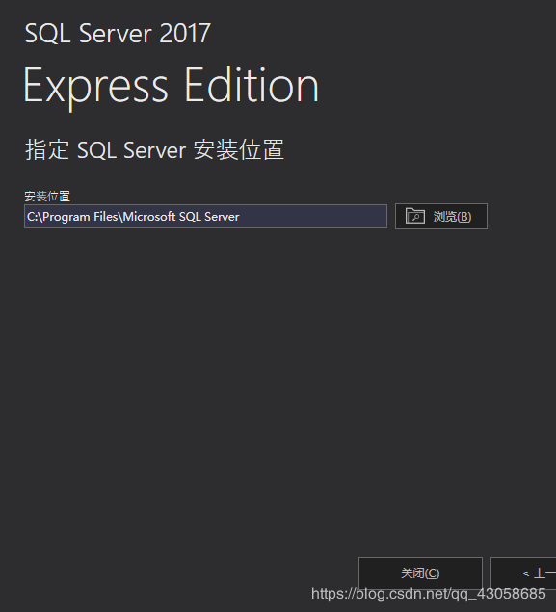Click the SQL Server 2017 title text
Screen dimensions: 556x612
pos(118,33)
